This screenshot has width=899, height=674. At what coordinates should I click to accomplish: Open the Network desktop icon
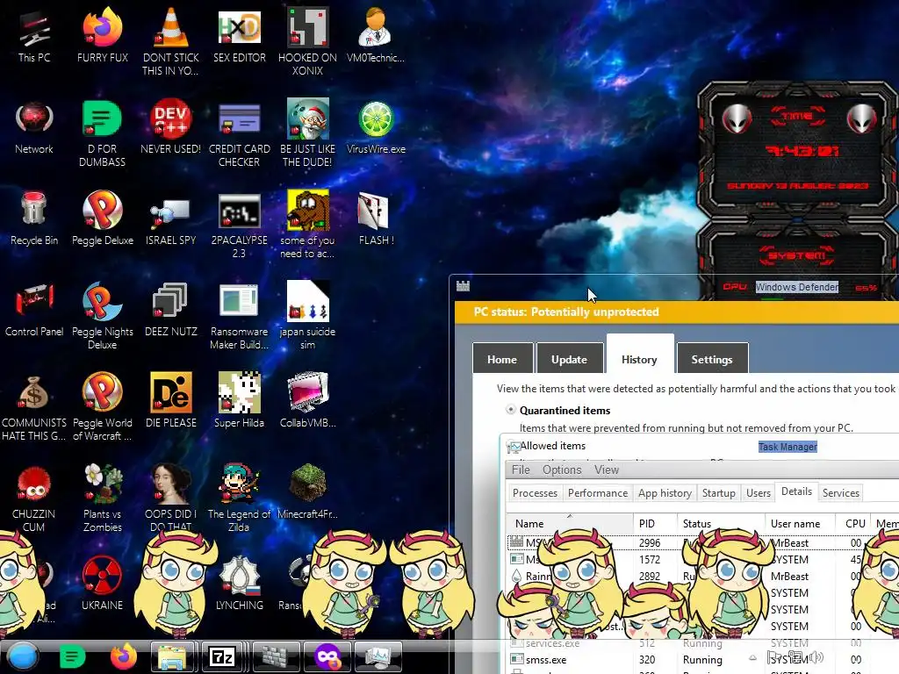point(34,128)
